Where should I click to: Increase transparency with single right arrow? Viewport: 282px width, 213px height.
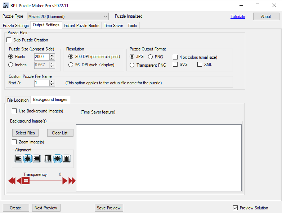[65, 181]
